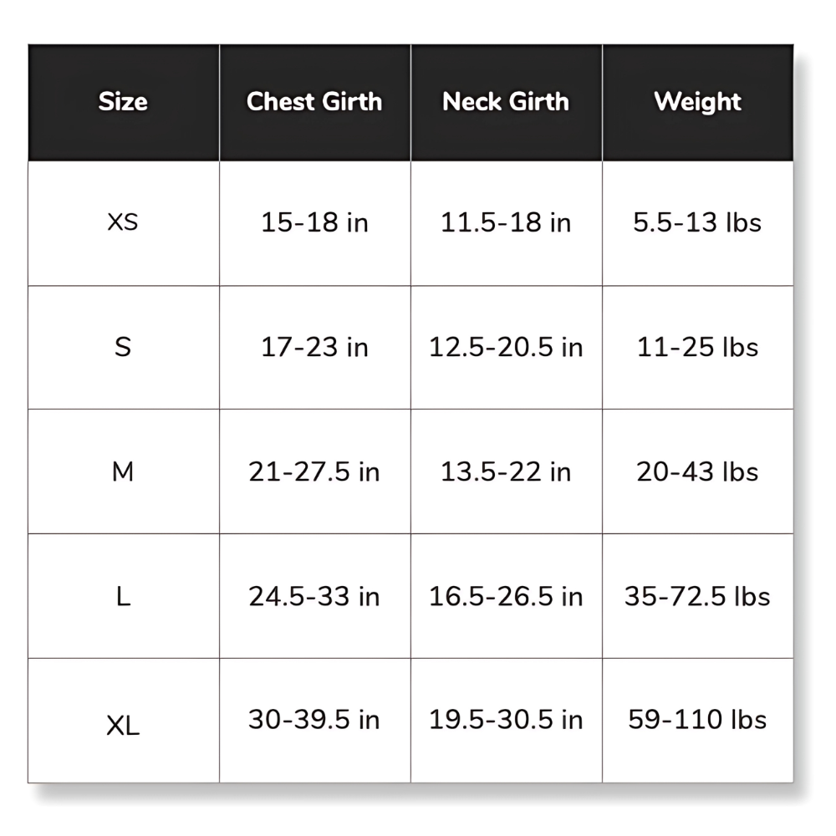Click the Neck Girth column header
836x836 pixels.
[506, 102]
